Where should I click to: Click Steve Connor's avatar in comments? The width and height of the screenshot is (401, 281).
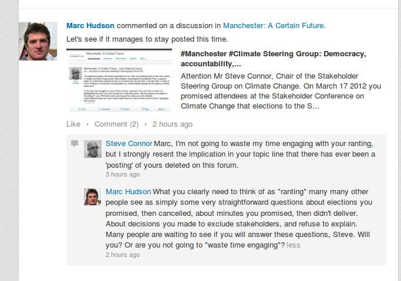[x=93, y=149]
